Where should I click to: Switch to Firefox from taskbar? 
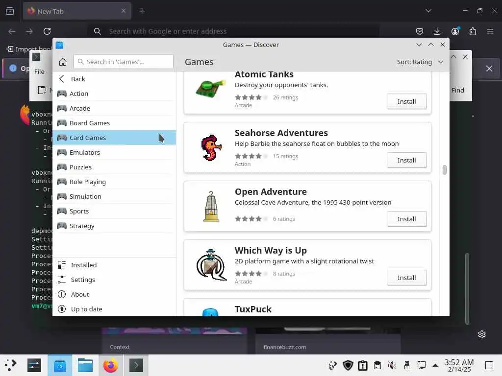click(x=110, y=365)
